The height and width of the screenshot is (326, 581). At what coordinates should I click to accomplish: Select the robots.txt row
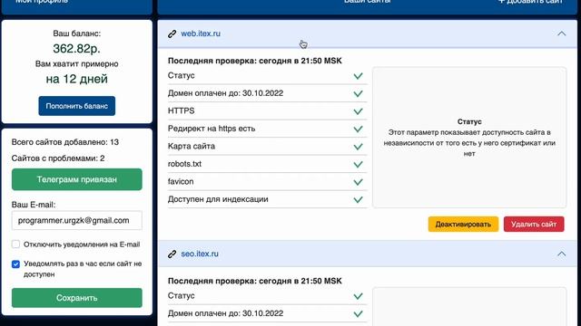[268, 164]
